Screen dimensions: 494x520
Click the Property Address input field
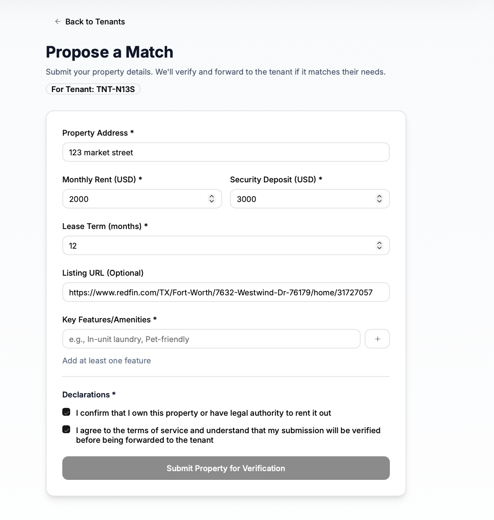coord(226,152)
